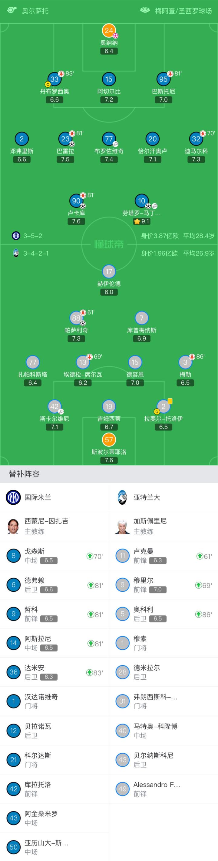Tap 巴雷拉 number 23 on pitch
Image resolution: width=218 pixels, height=861 pixels.
[x=65, y=139]
